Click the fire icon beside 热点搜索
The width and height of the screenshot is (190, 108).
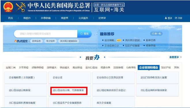tap(15, 41)
